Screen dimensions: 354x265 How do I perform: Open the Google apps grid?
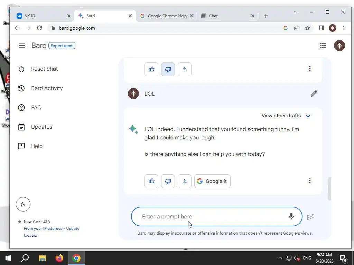tap(323, 46)
